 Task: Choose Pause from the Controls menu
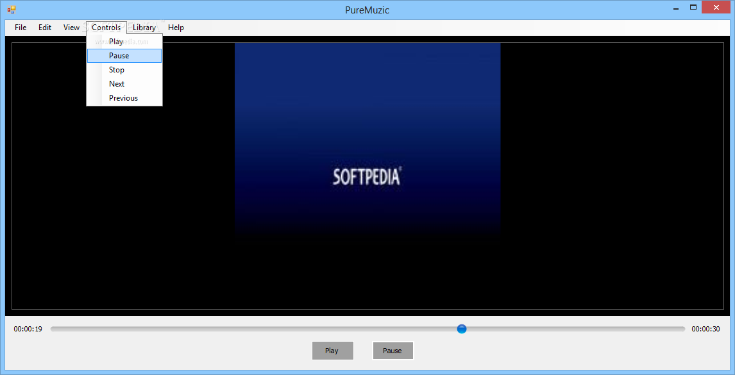point(124,56)
